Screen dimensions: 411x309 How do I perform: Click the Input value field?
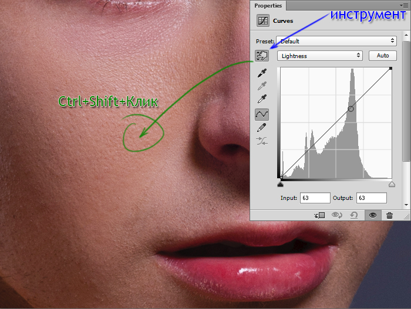click(315, 198)
